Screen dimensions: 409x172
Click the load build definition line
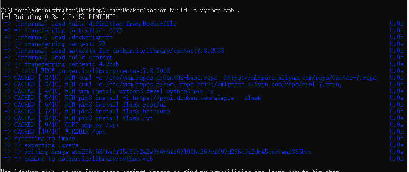(x=95, y=24)
